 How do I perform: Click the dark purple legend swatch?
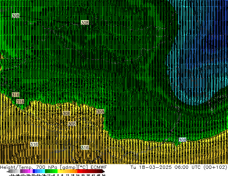21,171
